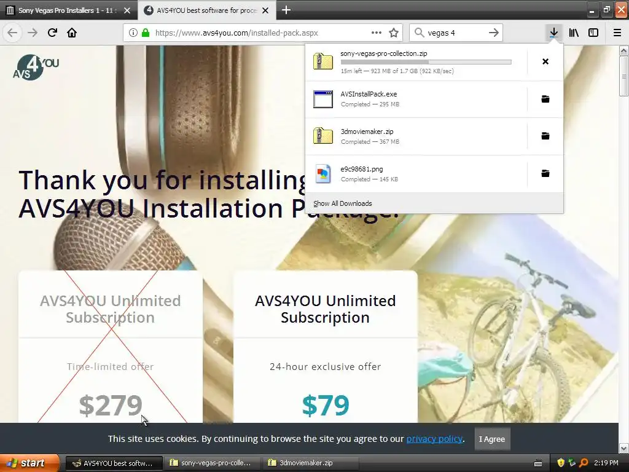
Task: Click Show All Downloads
Action: 342,203
